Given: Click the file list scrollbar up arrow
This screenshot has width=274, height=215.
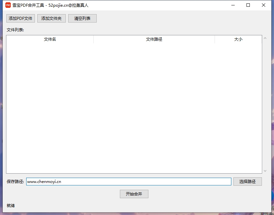Looking at the screenshot, I should coord(265,38).
